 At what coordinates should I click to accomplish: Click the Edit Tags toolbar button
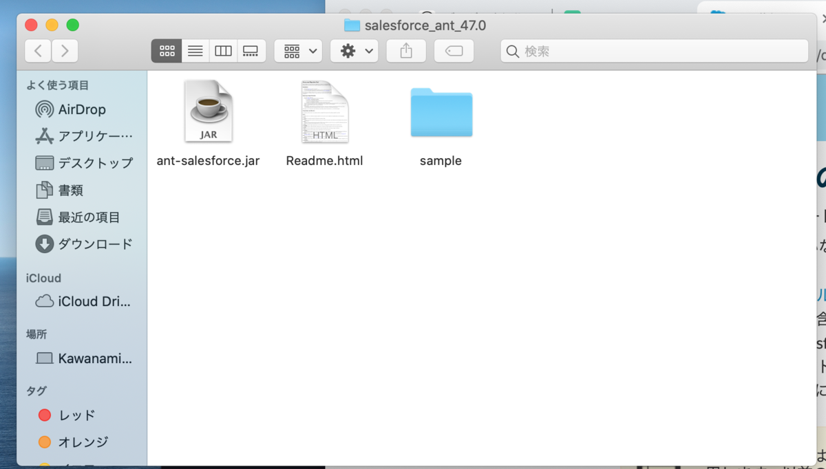pos(454,51)
